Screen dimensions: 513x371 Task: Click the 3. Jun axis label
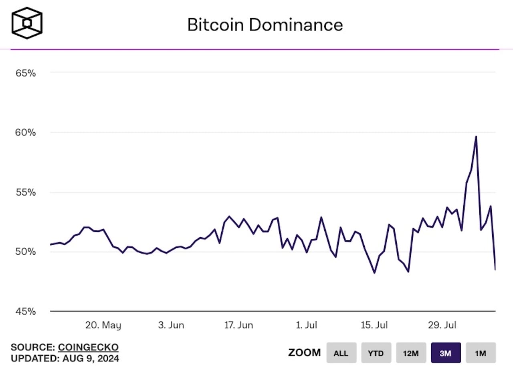172,325
